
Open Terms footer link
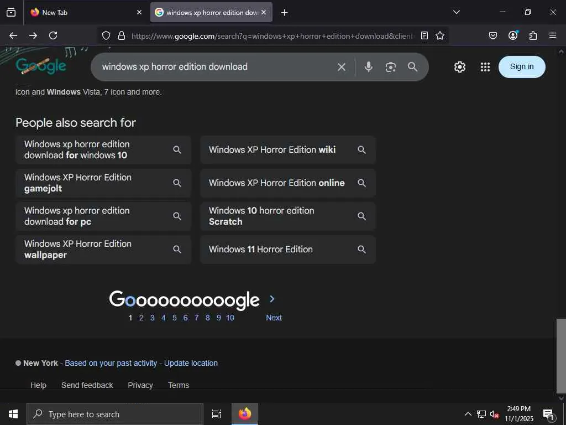pyautogui.click(x=179, y=385)
